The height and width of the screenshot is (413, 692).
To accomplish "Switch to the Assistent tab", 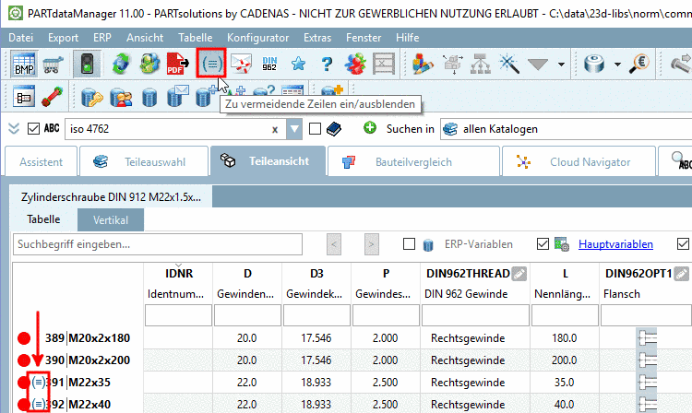I will (41, 161).
